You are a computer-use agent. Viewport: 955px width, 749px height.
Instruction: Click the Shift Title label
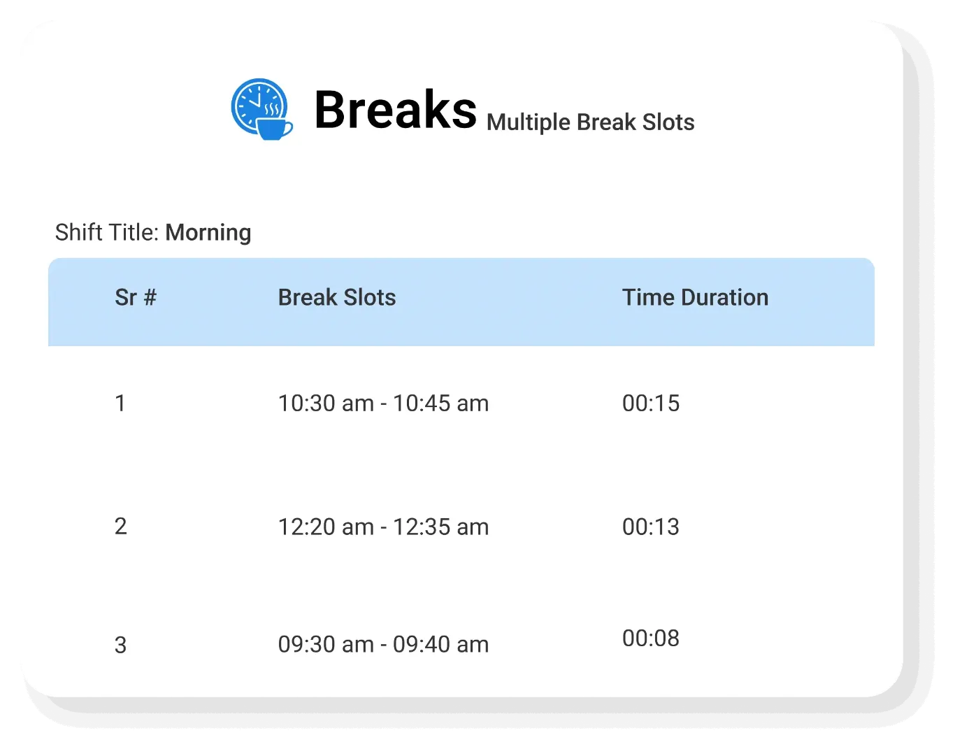click(108, 232)
